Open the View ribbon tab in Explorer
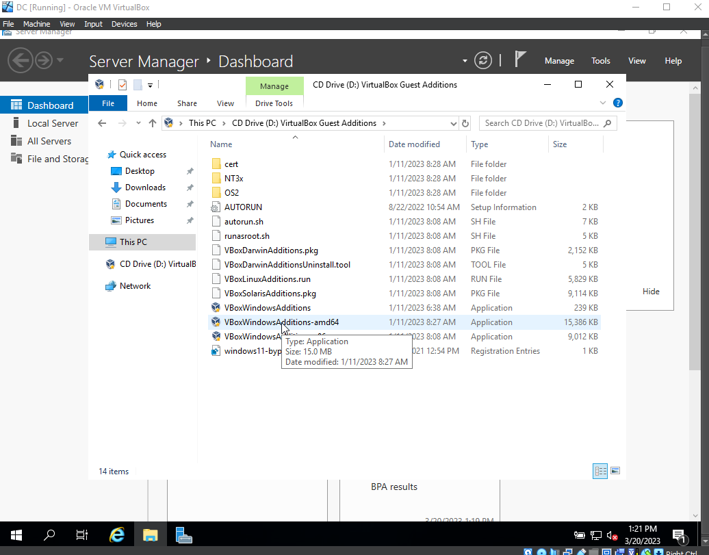Viewport: 709px width, 555px height. pyautogui.click(x=225, y=103)
